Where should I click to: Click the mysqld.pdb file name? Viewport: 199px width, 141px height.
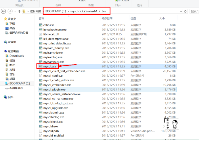click(51, 131)
